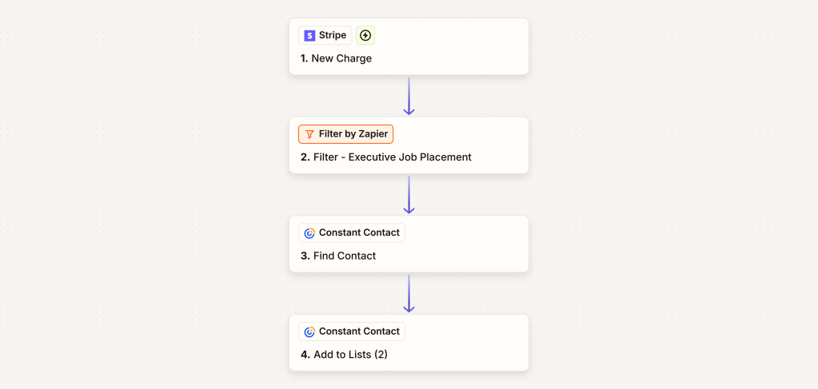Click arrow connecting Filter step to Find Contact

[x=409, y=195]
